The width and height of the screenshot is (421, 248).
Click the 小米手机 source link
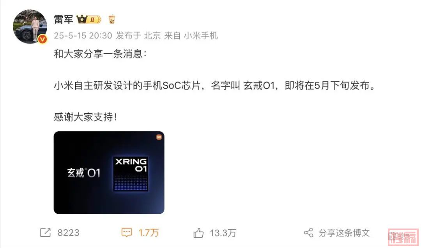tap(201, 36)
